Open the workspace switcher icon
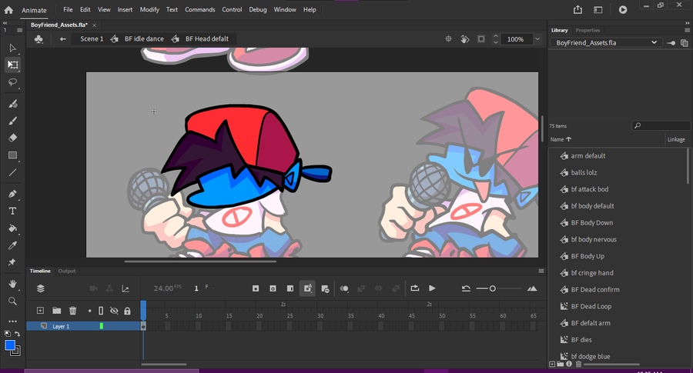693x373 pixels. click(x=598, y=10)
